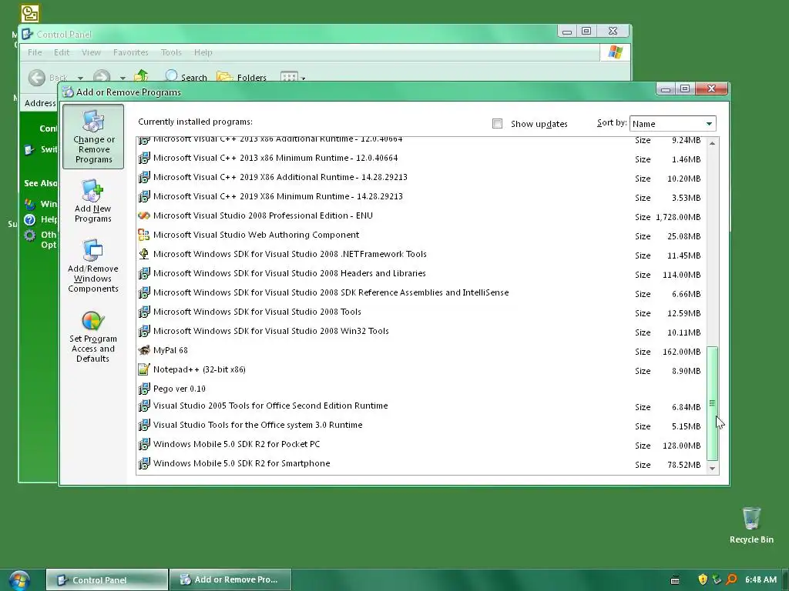The height and width of the screenshot is (591, 789).
Task: Click the keyboard tray icon
Action: point(675,580)
